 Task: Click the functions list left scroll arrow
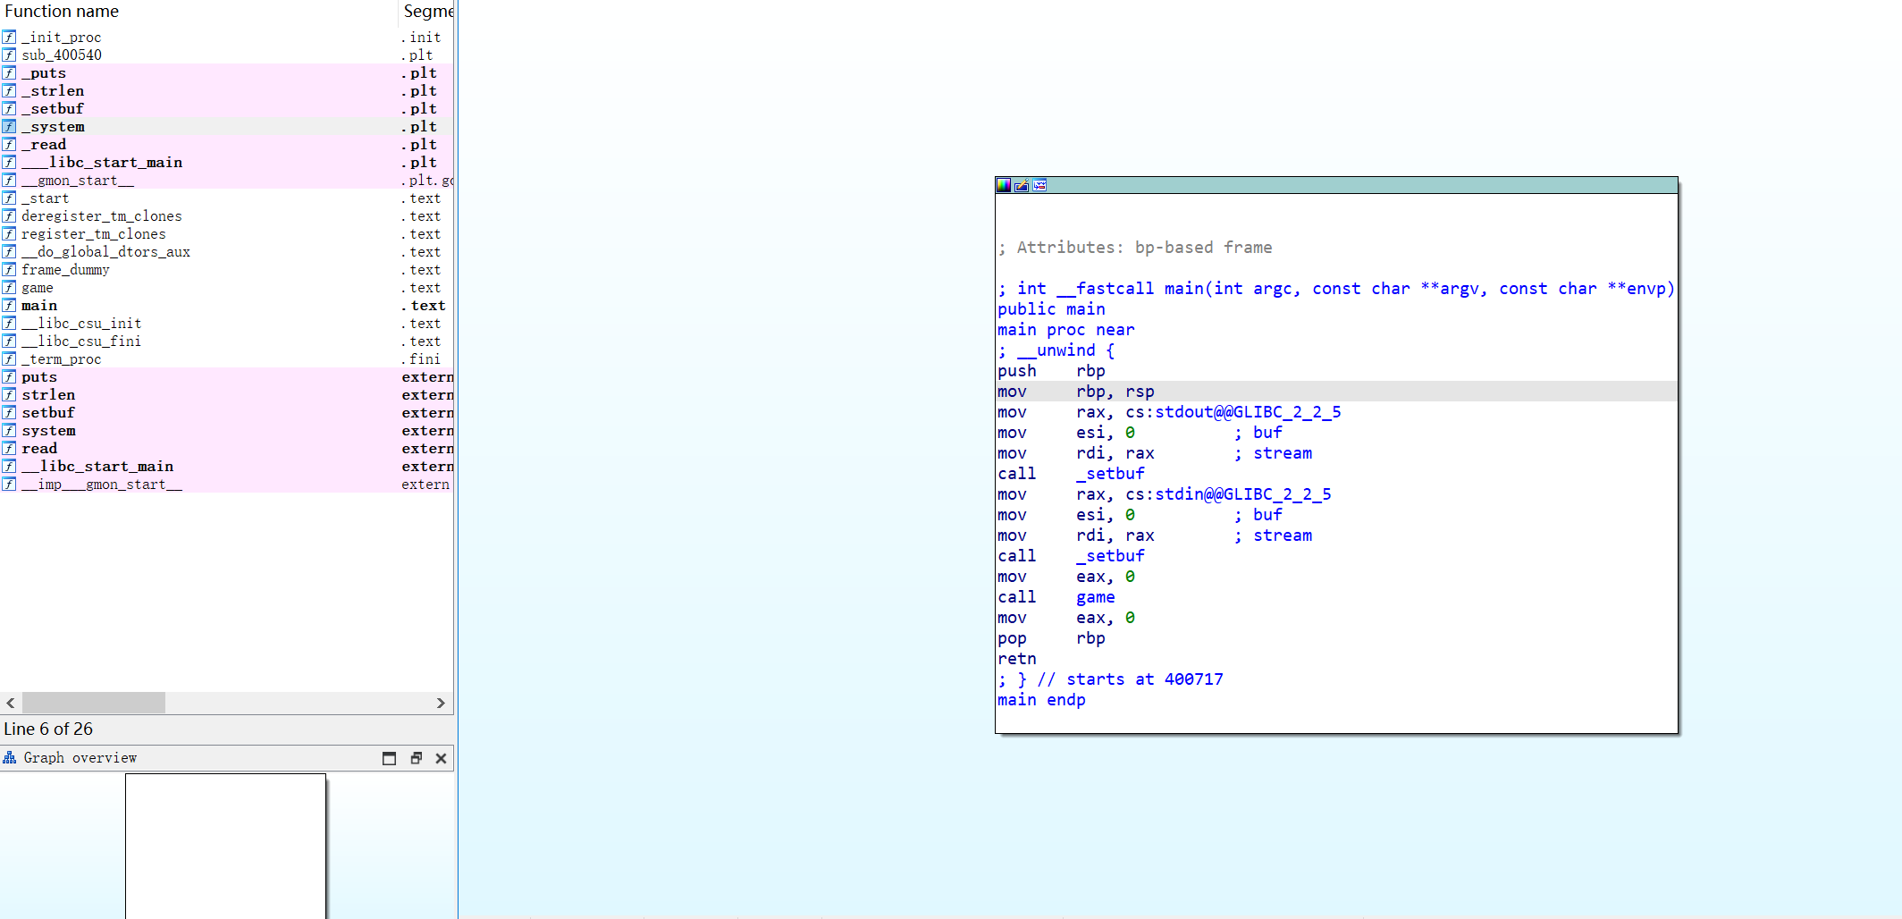click(x=11, y=703)
